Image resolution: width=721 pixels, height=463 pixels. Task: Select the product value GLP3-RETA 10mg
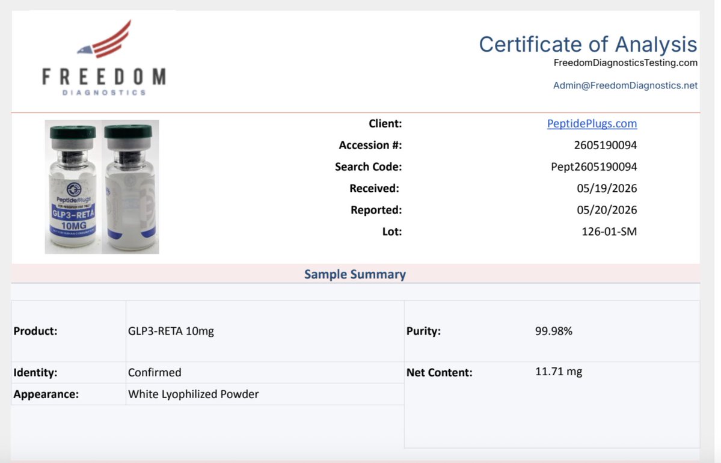171,331
